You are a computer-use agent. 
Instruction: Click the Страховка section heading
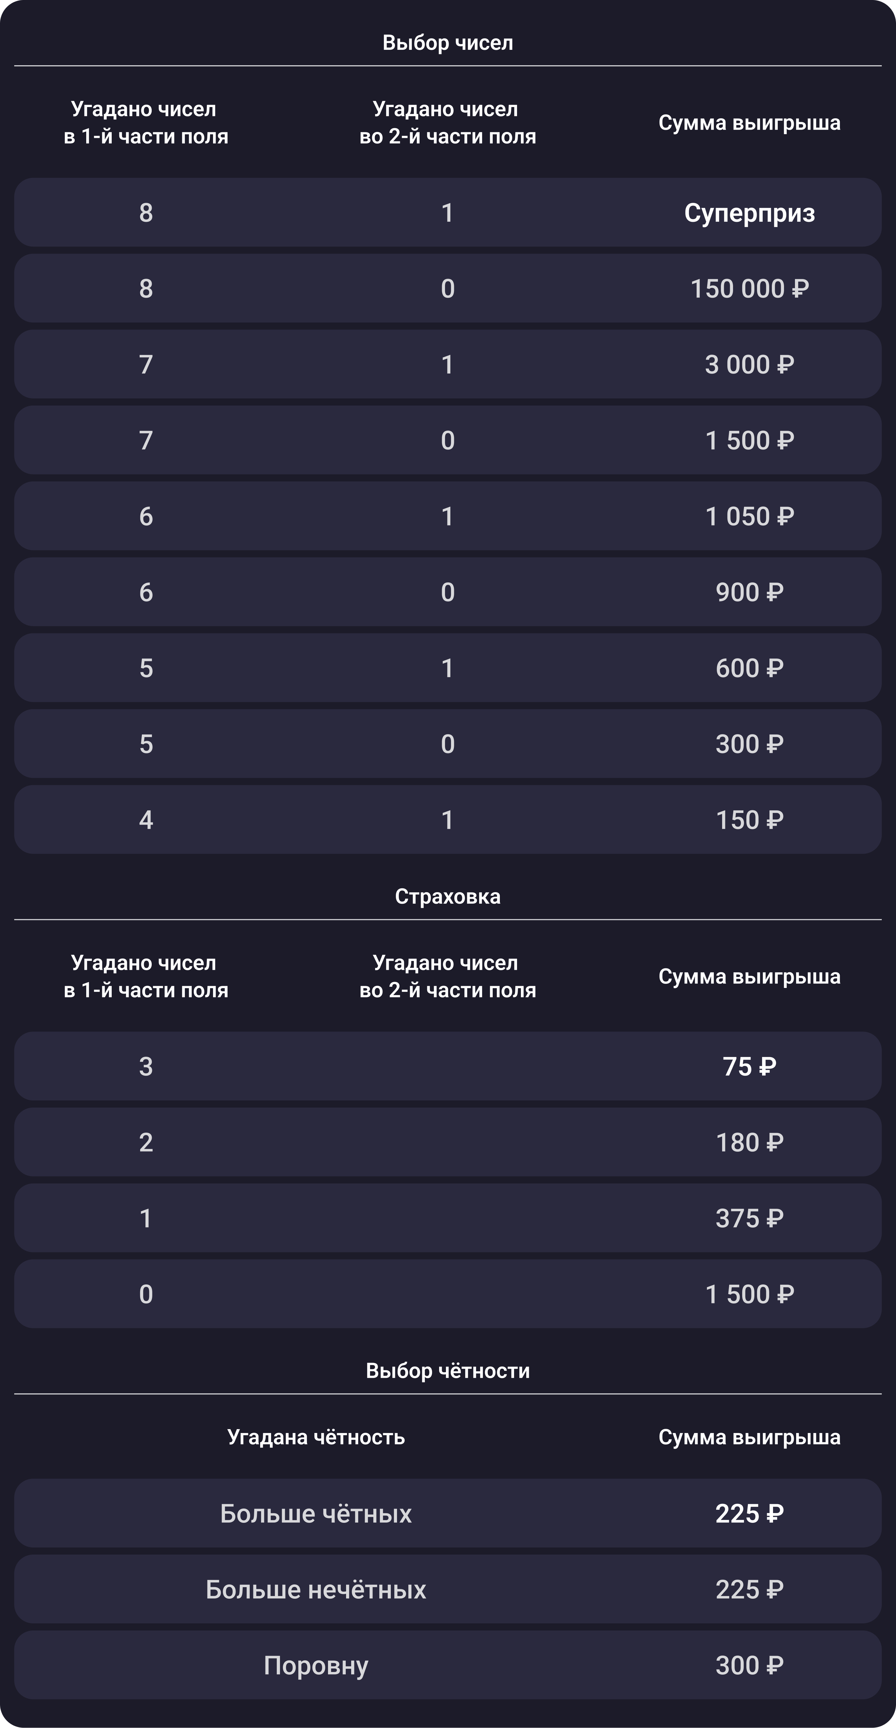pyautogui.click(x=448, y=896)
